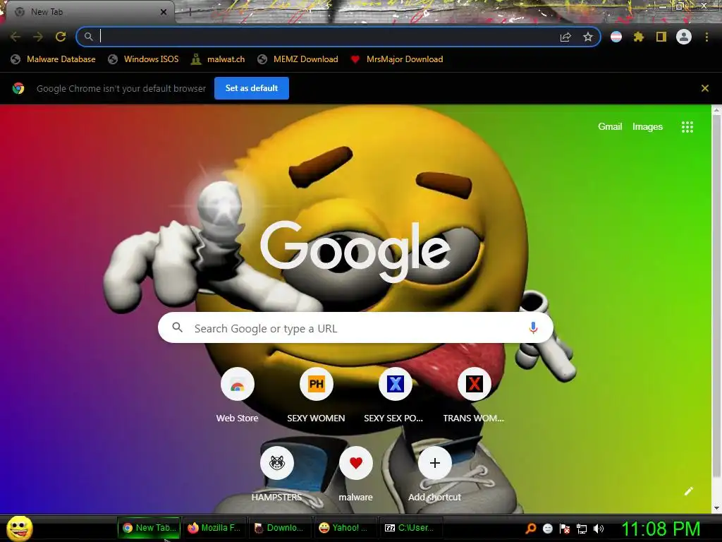Open the Malware Database bookmark
The height and width of the screenshot is (542, 722).
[53, 59]
